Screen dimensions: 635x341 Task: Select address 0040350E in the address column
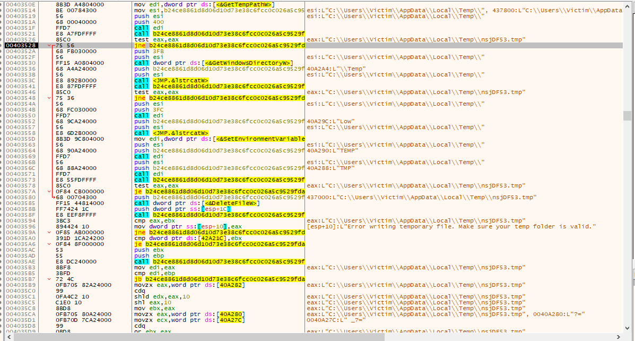pyautogui.click(x=20, y=5)
